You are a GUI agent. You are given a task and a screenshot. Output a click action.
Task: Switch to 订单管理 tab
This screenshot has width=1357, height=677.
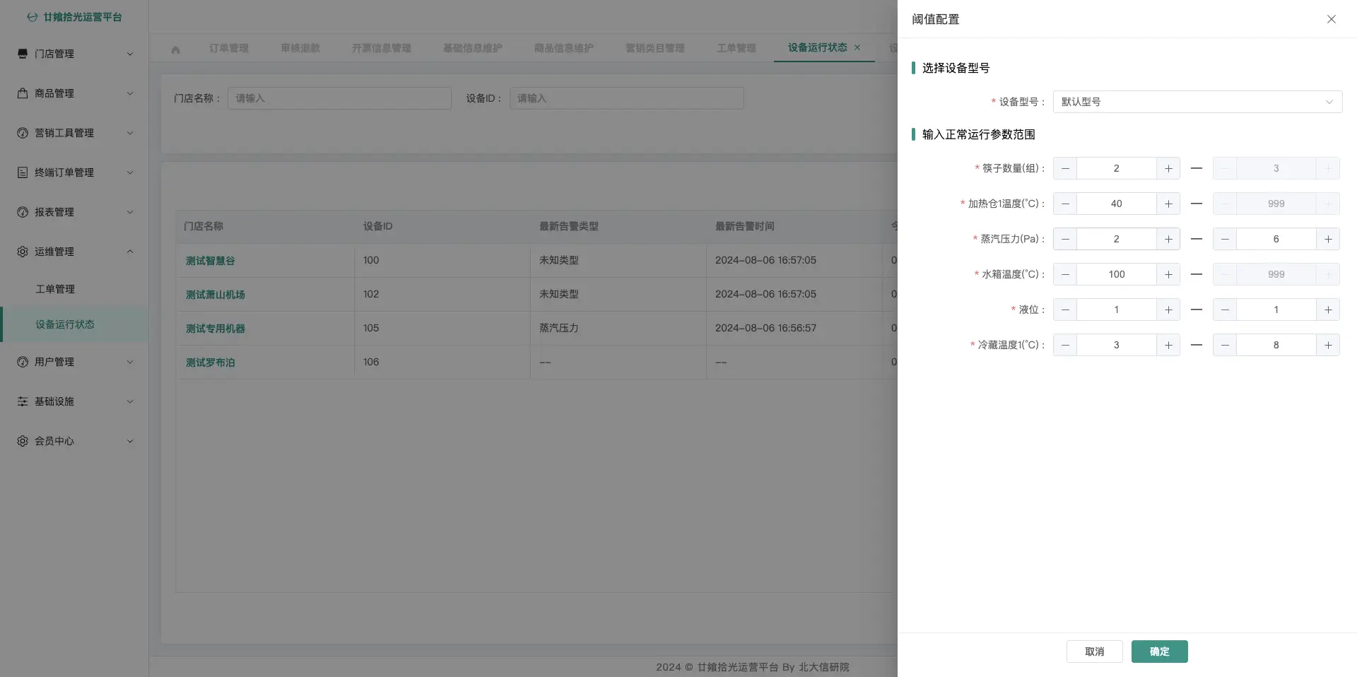click(229, 48)
